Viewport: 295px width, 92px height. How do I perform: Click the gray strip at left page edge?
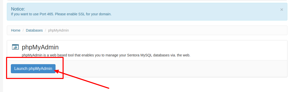pyautogui.click(x=2, y=46)
